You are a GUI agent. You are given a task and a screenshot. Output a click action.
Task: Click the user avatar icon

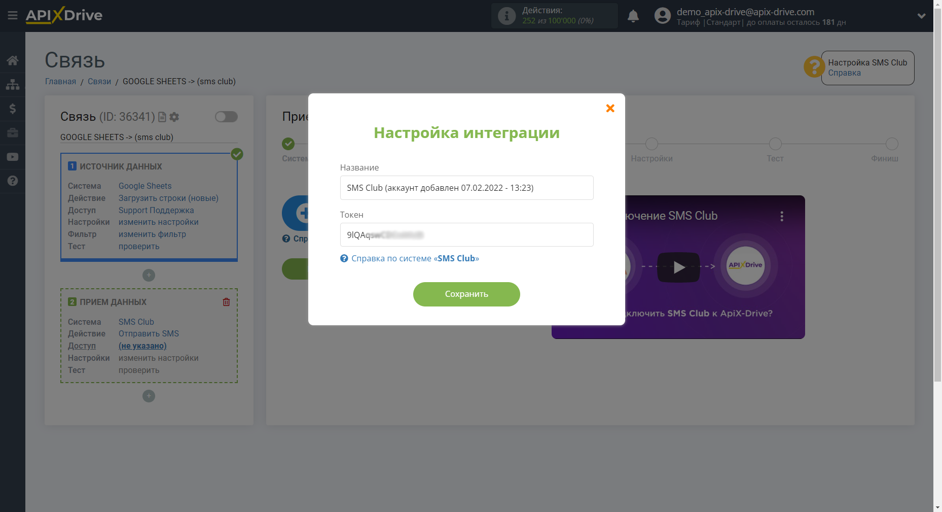pos(662,16)
